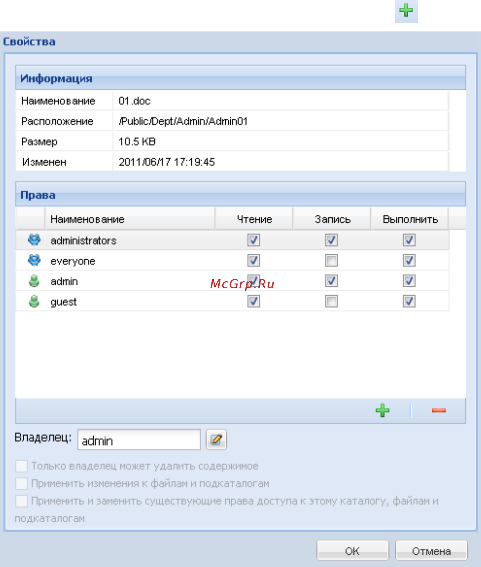Image resolution: width=481 pixels, height=567 pixels.
Task: Click the size value 10.5 KB
Action: [137, 142]
